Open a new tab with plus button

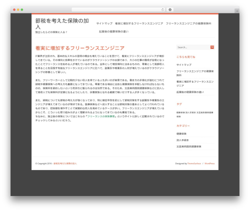237,11
